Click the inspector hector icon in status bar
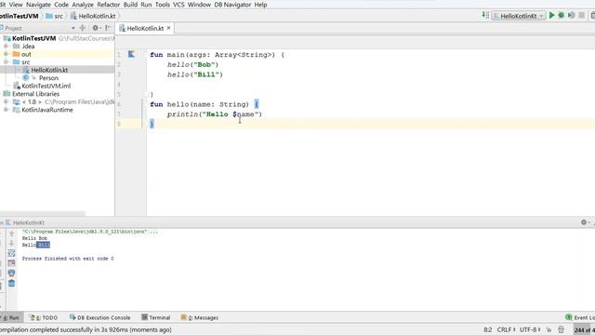 click(x=561, y=329)
